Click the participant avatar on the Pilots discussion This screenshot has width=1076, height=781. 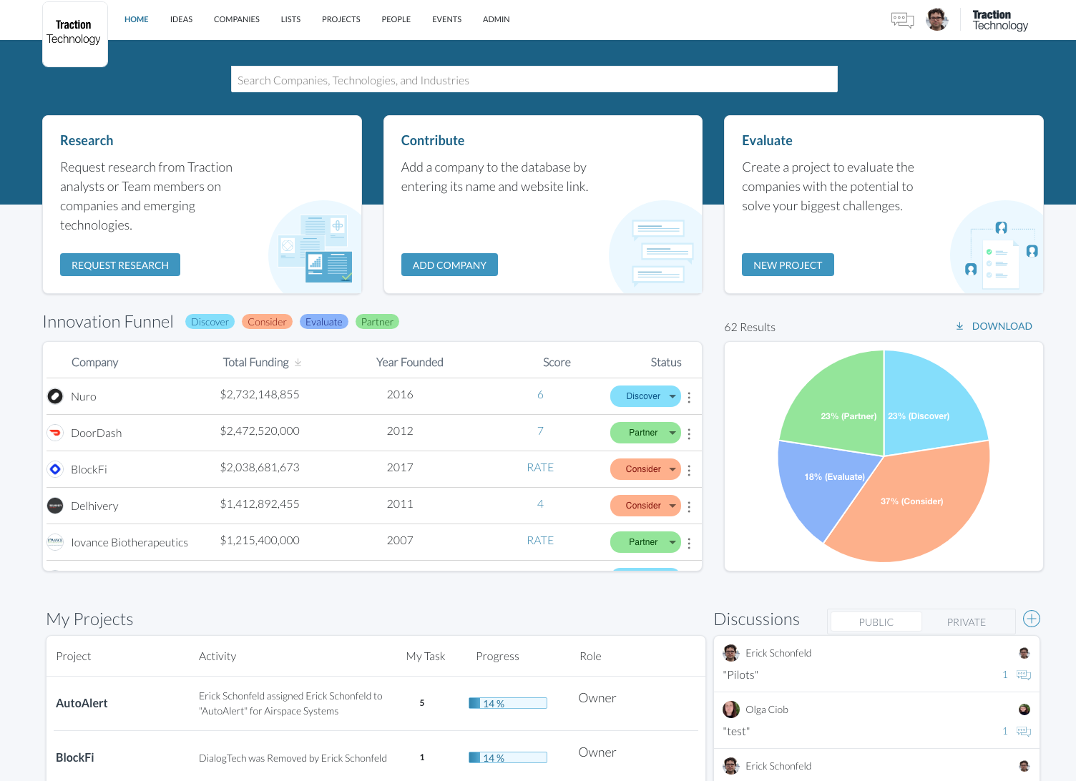(1024, 653)
